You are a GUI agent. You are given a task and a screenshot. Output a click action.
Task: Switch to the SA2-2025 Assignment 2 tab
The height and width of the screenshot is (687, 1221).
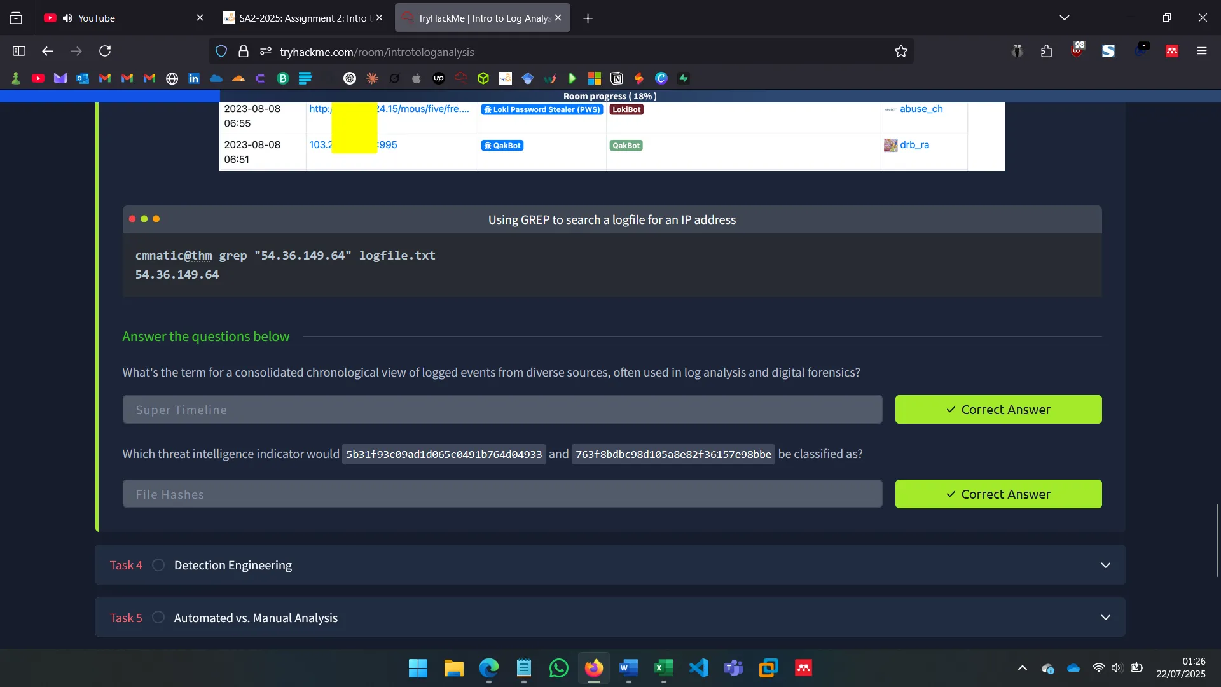pyautogui.click(x=299, y=18)
